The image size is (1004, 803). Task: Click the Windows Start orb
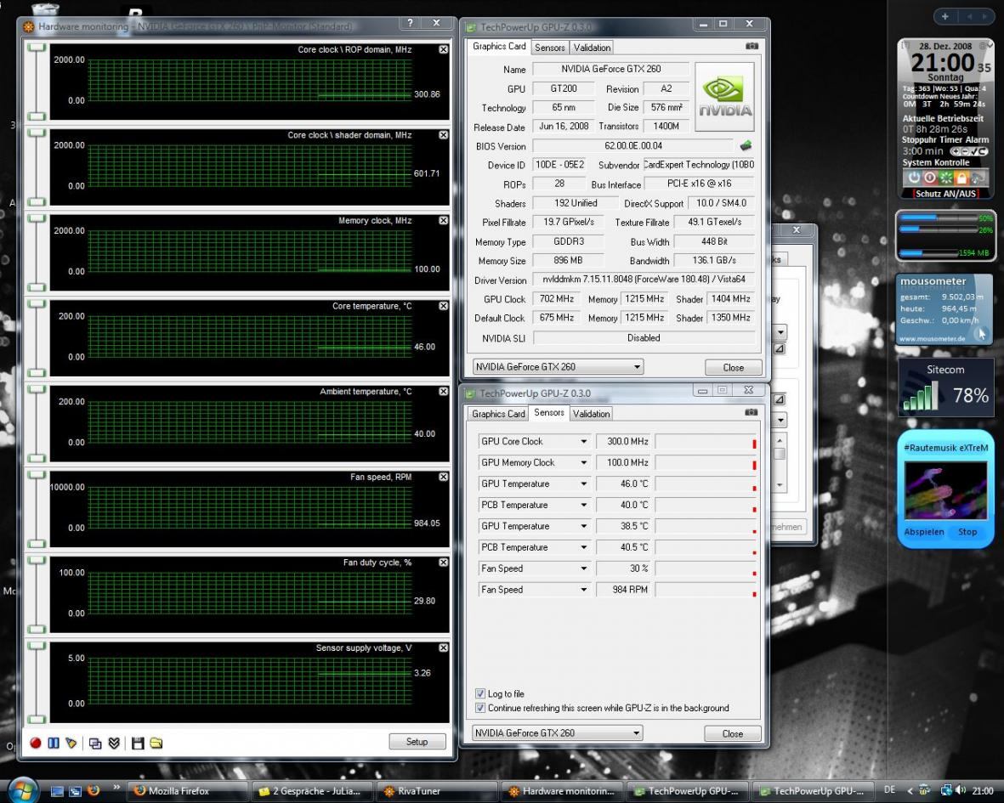coord(22,790)
